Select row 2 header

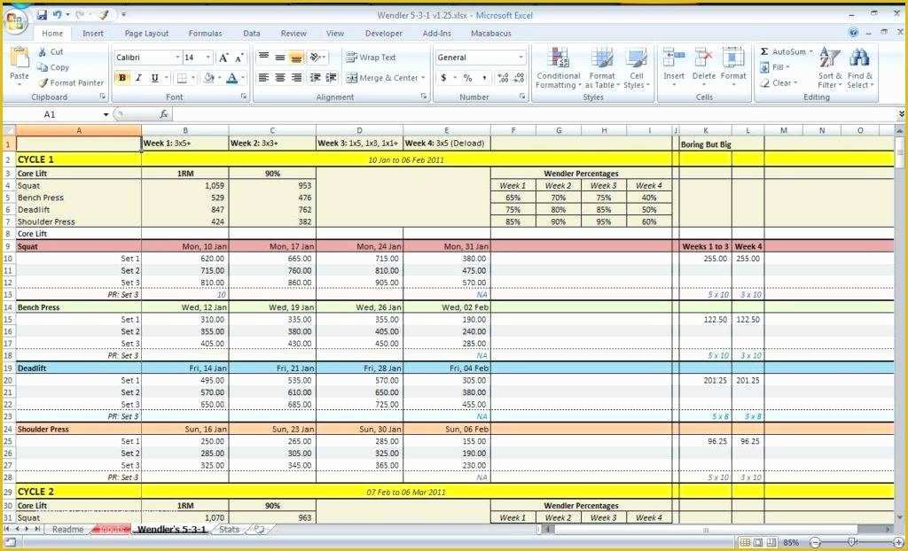click(x=8, y=159)
